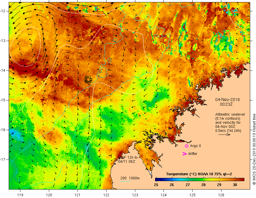Click the "200 1000m" depth contour label
The height and width of the screenshot is (198, 256).
(130, 178)
